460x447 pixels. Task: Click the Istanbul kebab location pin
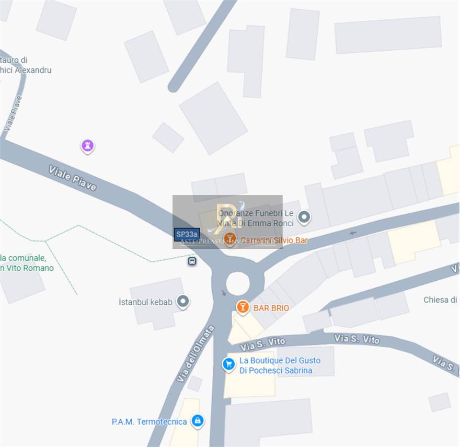(x=183, y=302)
